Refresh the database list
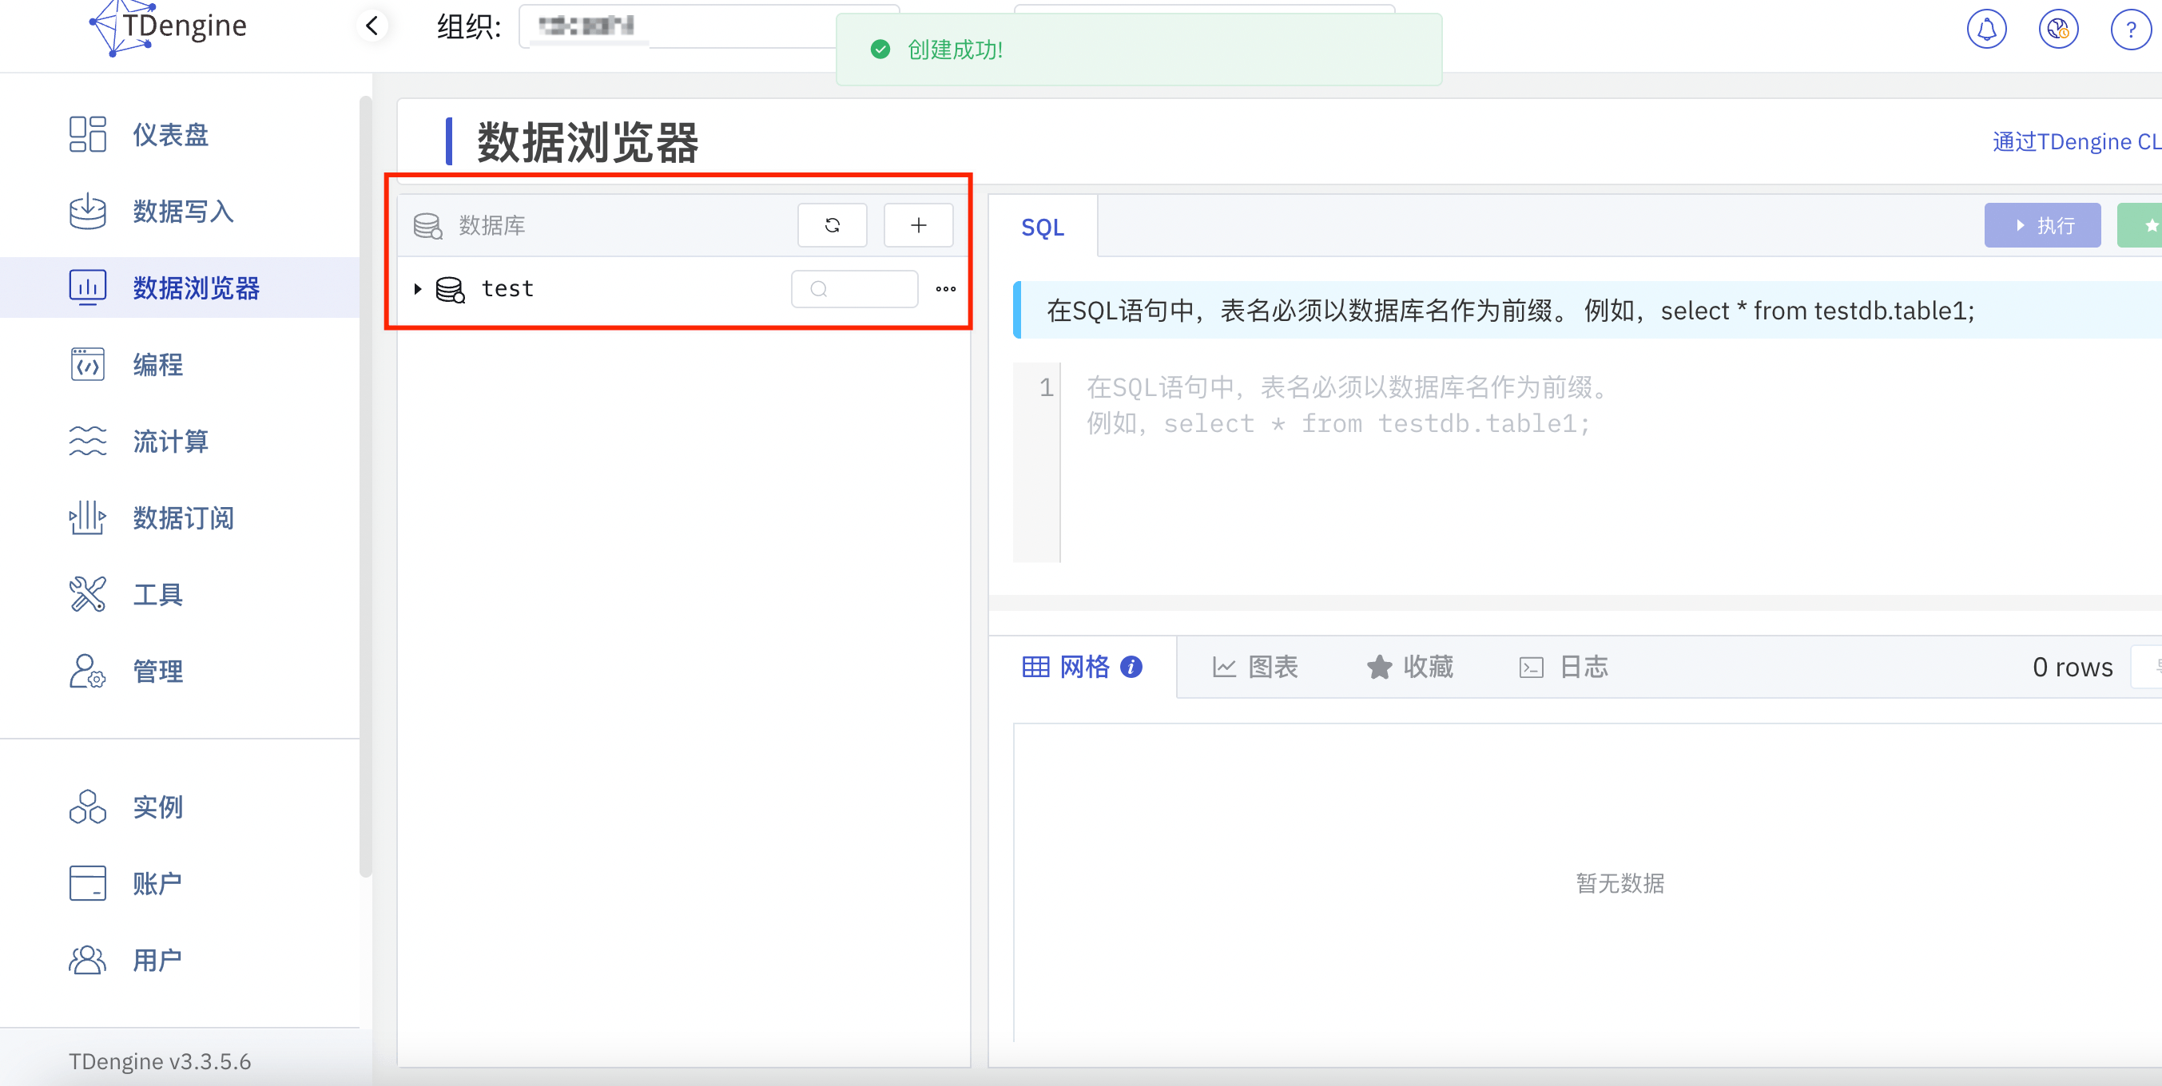The width and height of the screenshot is (2162, 1086). click(x=832, y=224)
